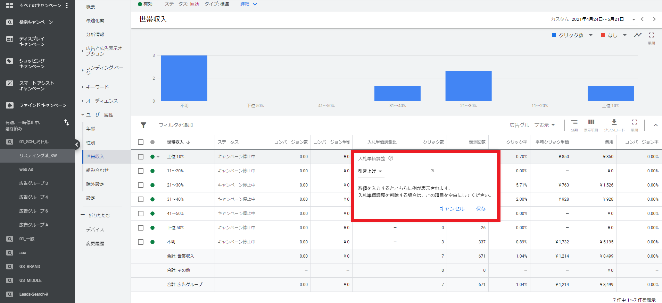Click 保存 in the bid adjustment popup

(481, 209)
